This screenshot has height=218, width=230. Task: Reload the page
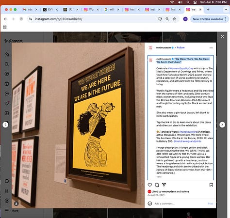point(21,19)
